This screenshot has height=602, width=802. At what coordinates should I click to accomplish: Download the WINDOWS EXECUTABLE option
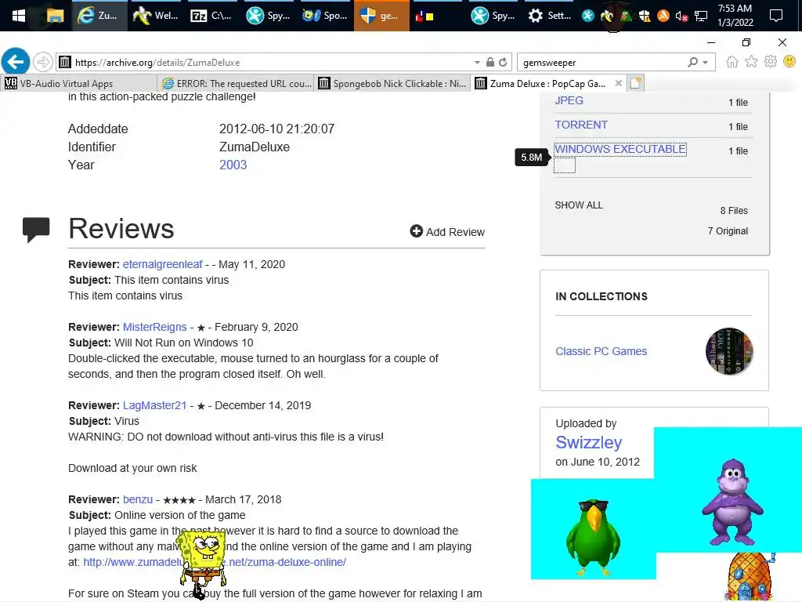tap(620, 149)
